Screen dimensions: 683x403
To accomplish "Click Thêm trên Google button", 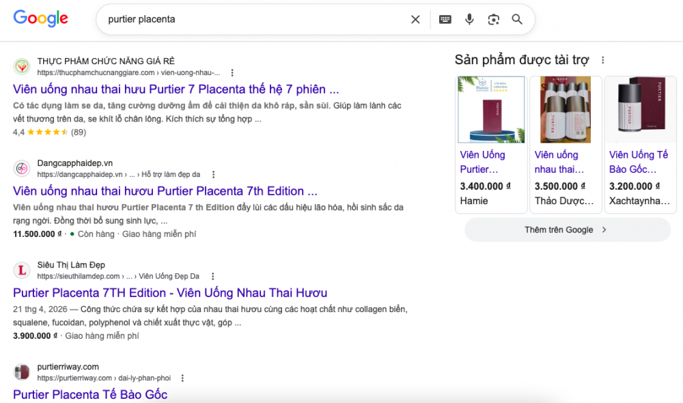I will pyautogui.click(x=568, y=230).
